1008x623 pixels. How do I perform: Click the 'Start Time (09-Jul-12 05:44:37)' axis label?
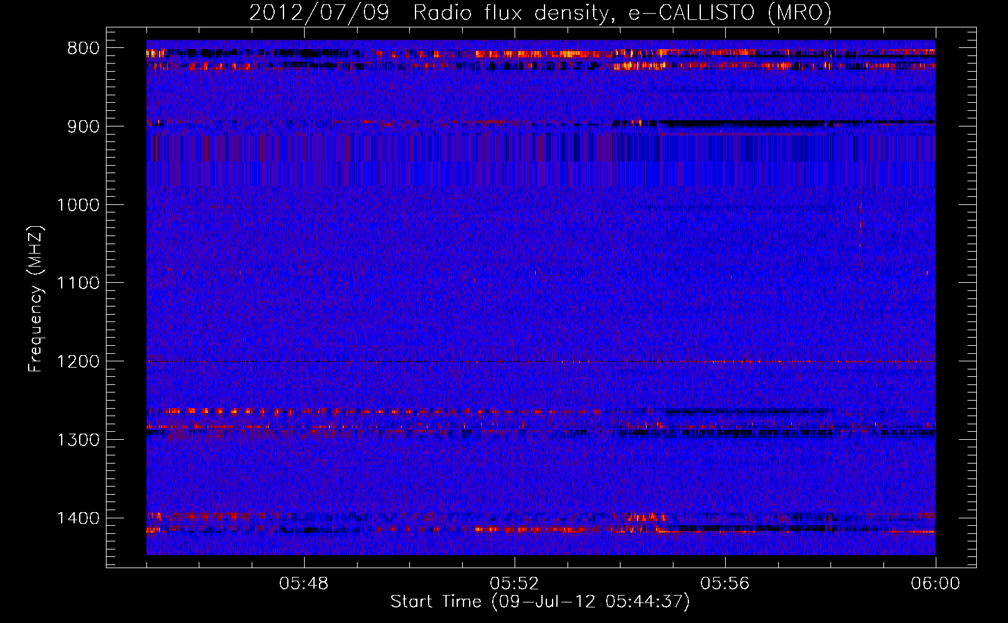tap(540, 602)
